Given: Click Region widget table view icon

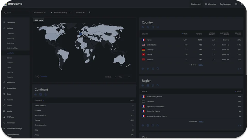Looking at the screenshot, I should point(148,85).
